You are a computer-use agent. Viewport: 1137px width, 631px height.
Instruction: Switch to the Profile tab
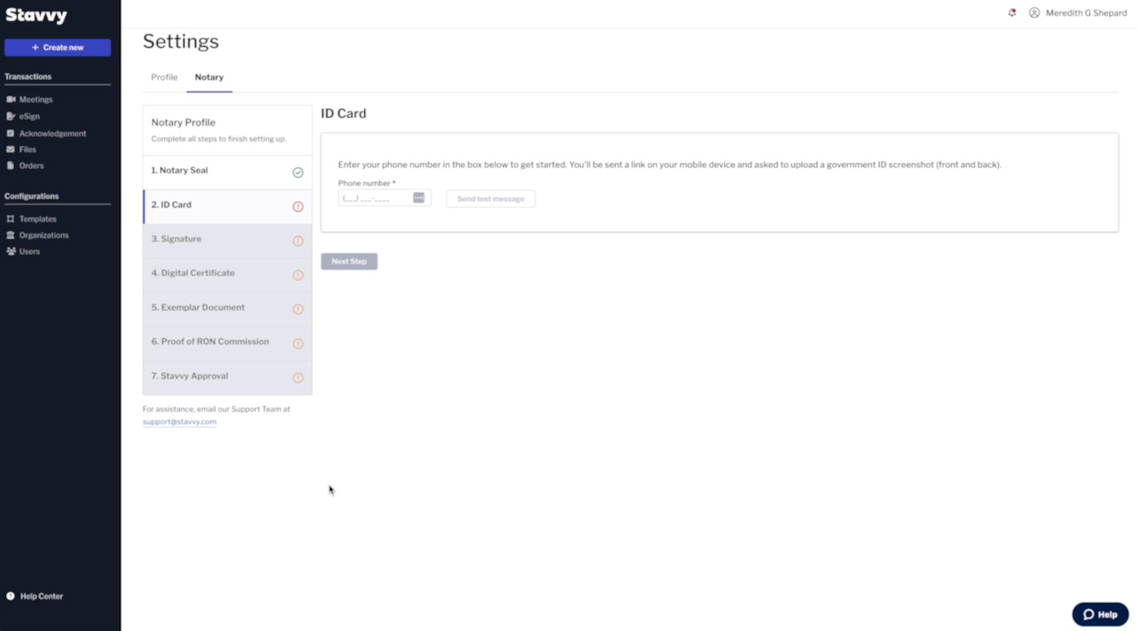click(164, 77)
